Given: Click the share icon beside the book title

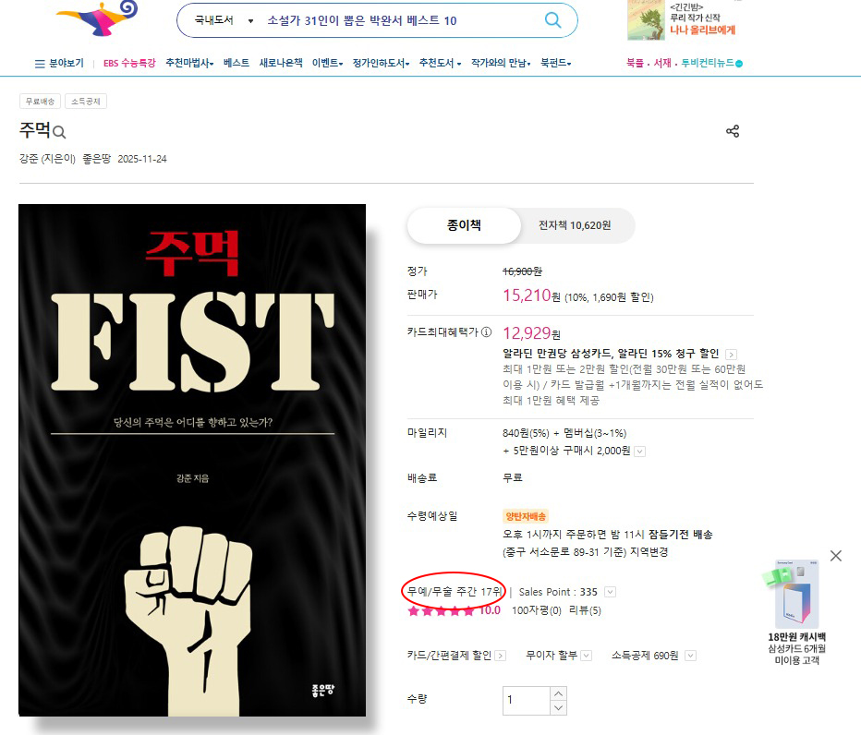Looking at the screenshot, I should coord(733,131).
